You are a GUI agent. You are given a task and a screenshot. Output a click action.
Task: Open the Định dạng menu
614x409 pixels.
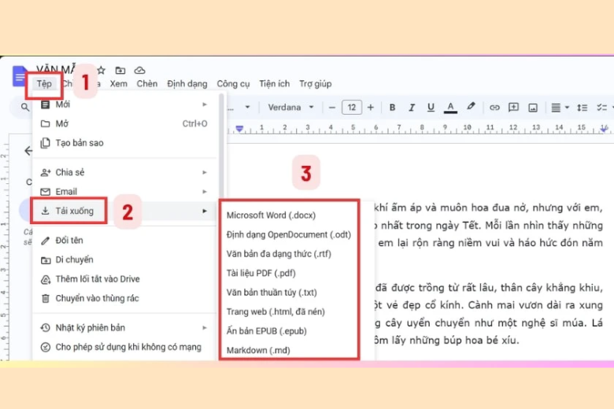(187, 83)
